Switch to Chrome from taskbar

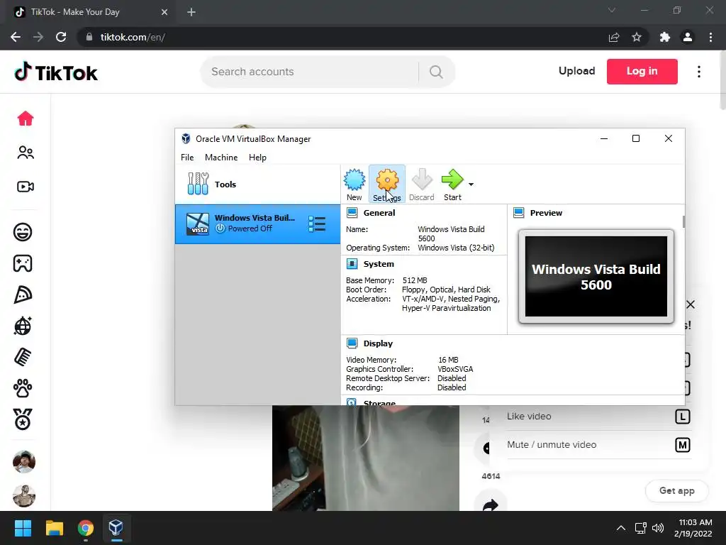pos(85,528)
